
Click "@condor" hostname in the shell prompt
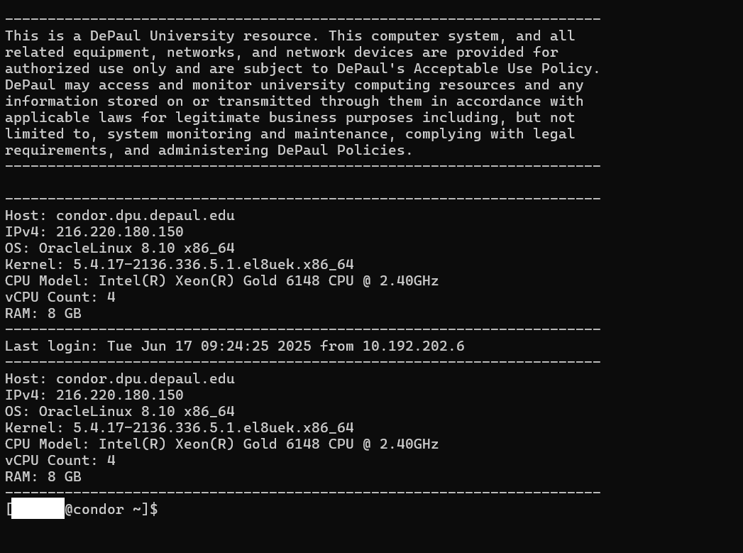[x=94, y=510]
